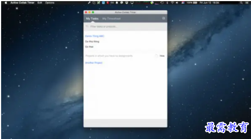Switch to My Tasks tab

click(92, 18)
